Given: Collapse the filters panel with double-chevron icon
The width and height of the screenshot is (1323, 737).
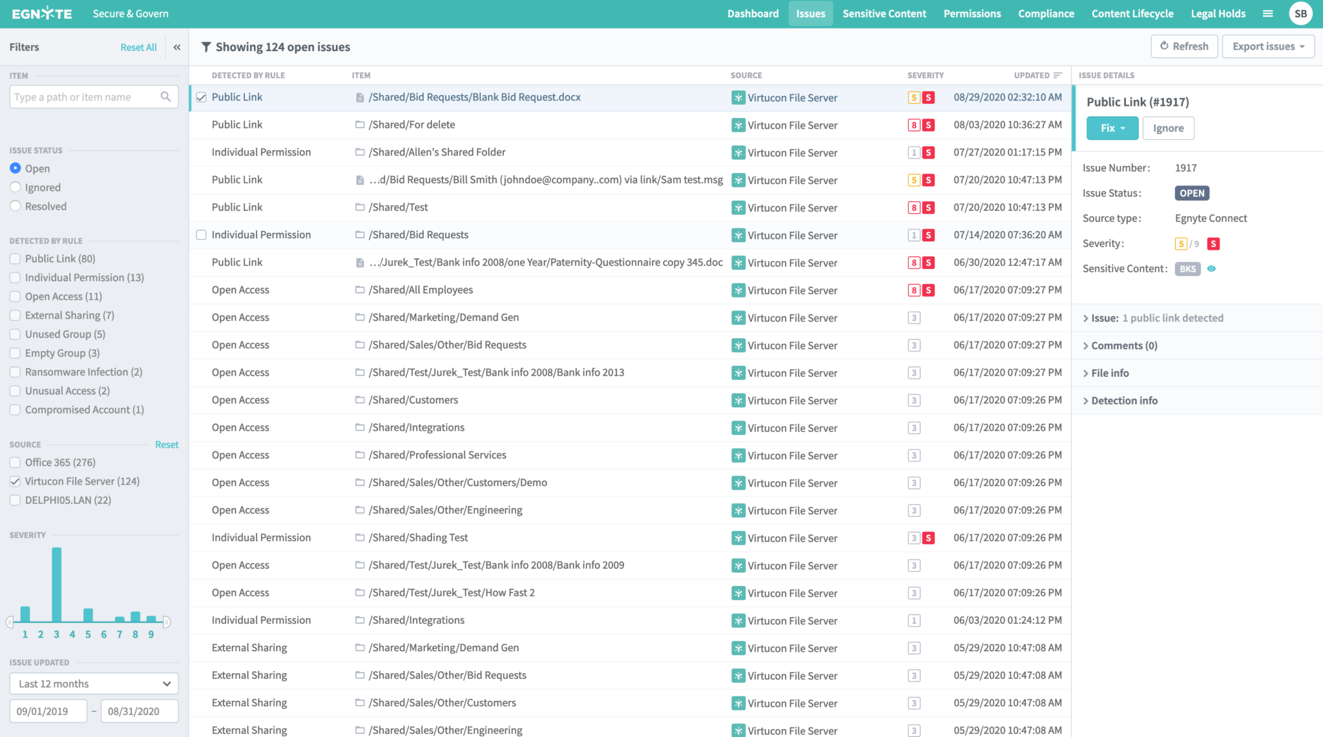Looking at the screenshot, I should pyautogui.click(x=176, y=47).
